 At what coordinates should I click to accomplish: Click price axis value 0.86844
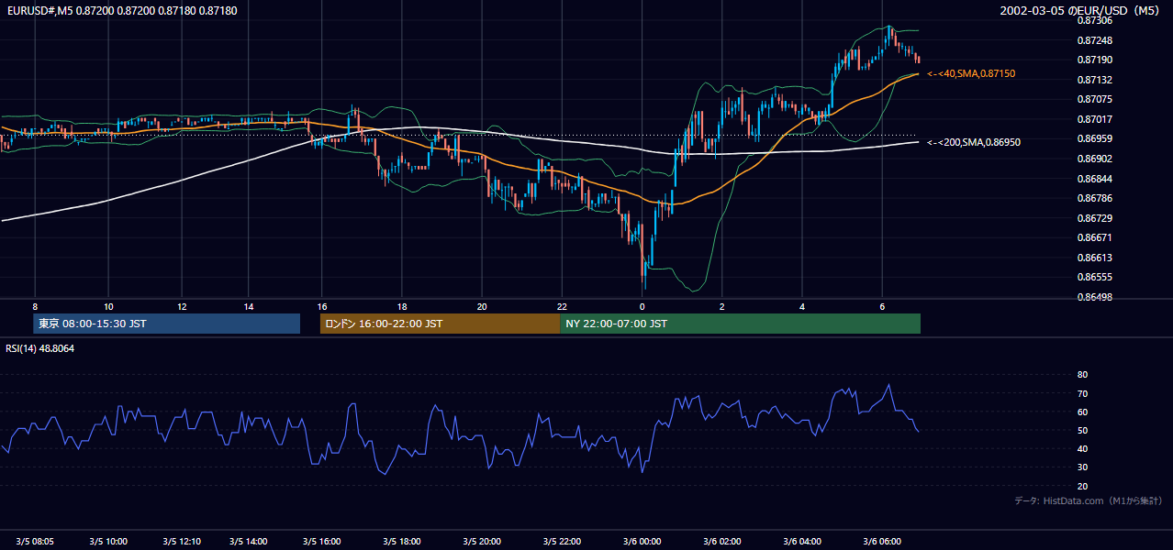[1094, 179]
